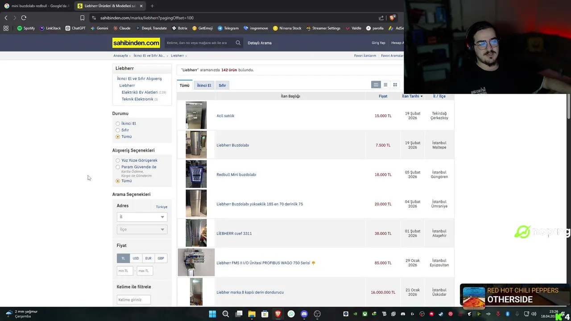Screen dimensions: 571x321
Task: Open the DeepL Translate bookmark
Action: coord(151,28)
